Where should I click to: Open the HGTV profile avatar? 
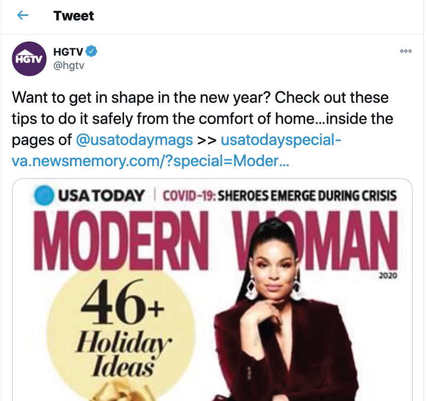click(29, 59)
